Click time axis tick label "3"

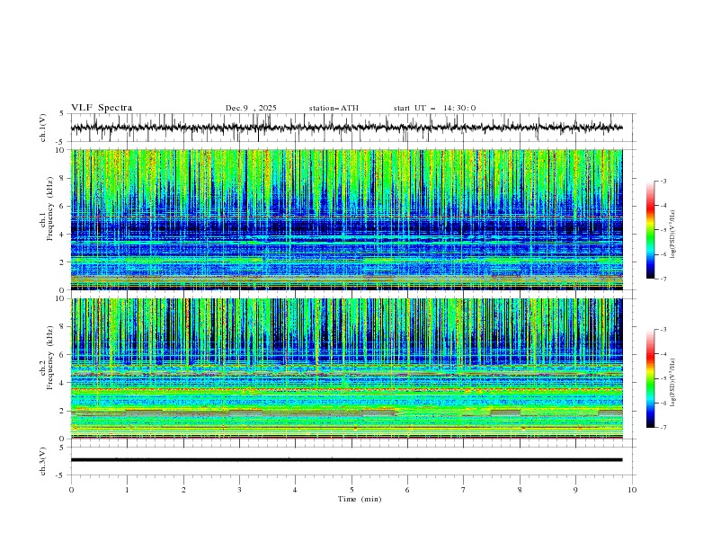[239, 490]
